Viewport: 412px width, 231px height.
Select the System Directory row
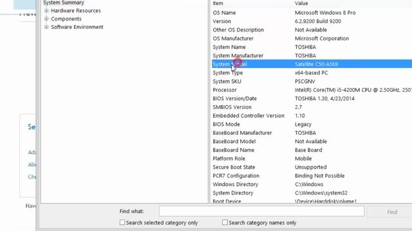coord(312,193)
